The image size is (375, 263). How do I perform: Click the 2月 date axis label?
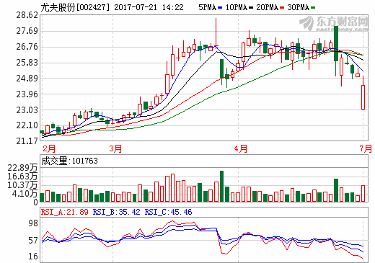tap(49, 148)
